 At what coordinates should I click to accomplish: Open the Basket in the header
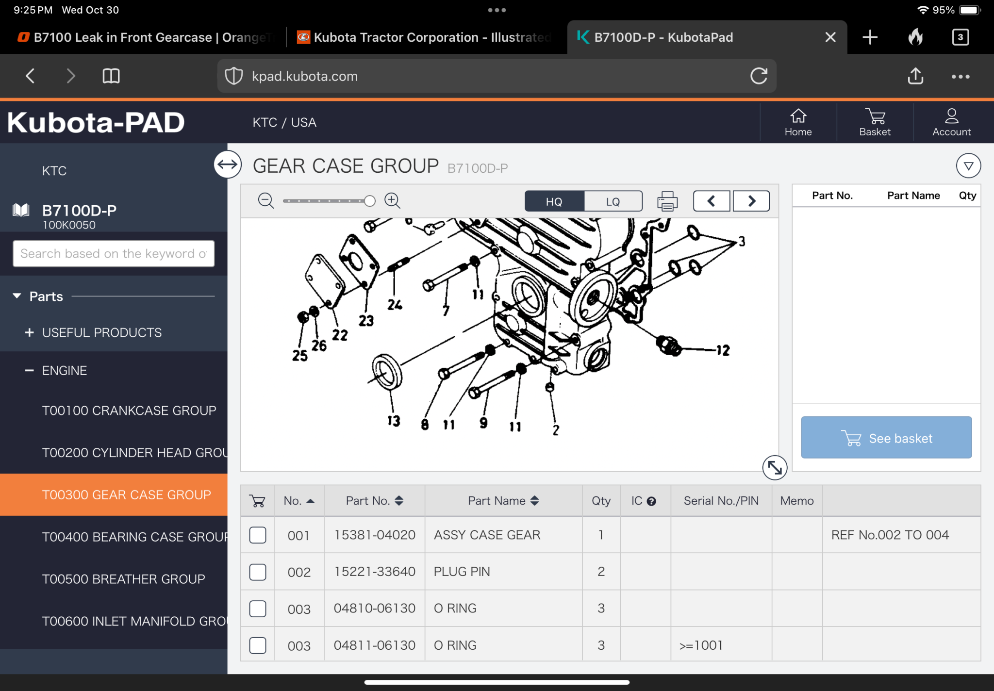[875, 122]
